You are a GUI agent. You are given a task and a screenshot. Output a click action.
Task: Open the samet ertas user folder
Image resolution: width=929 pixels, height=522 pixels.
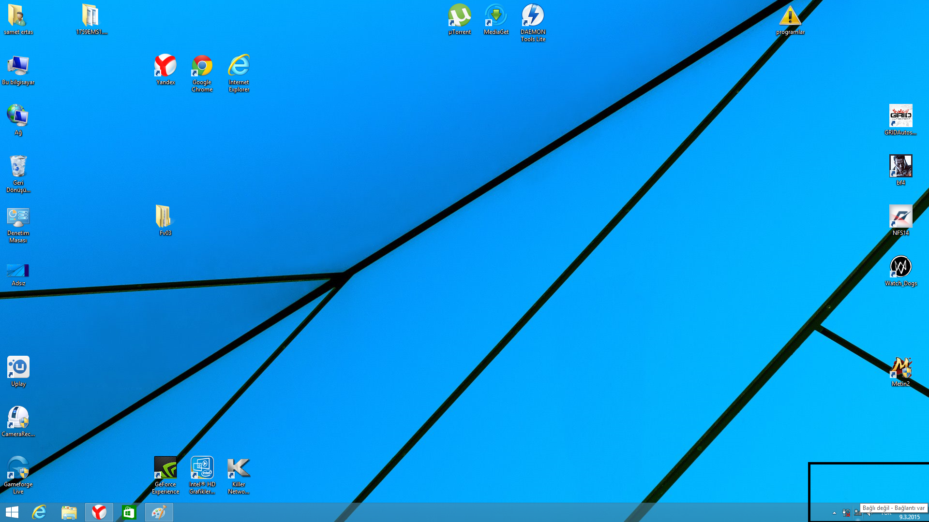click(x=18, y=19)
